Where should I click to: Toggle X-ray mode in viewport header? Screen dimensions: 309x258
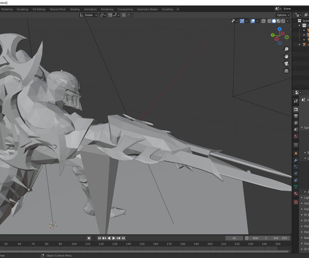click(x=263, y=21)
